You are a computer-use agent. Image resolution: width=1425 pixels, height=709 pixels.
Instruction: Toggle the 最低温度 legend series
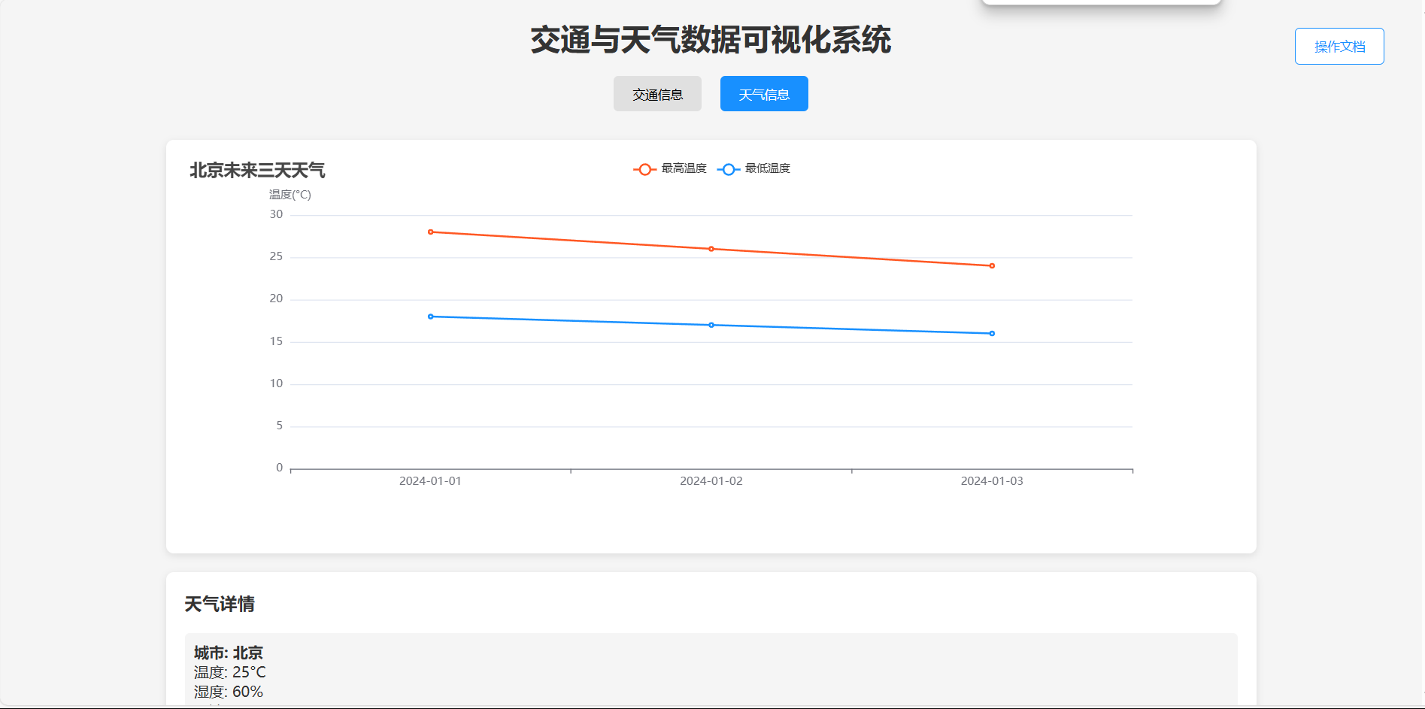coord(754,168)
